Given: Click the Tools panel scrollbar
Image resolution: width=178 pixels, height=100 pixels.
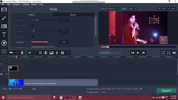Looking at the screenshot, I should [96, 26].
